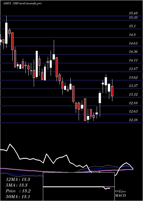This screenshot has height=201, width=143.
Task: Click the 13.87 price level label
Action: (x=133, y=69)
